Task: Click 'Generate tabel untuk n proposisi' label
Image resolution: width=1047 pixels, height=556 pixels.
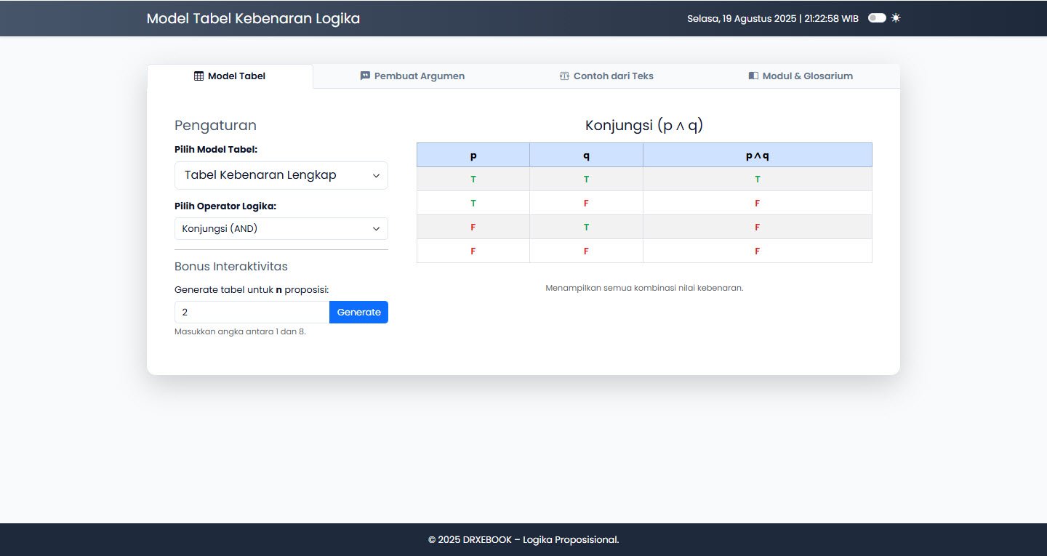Action: tap(252, 289)
